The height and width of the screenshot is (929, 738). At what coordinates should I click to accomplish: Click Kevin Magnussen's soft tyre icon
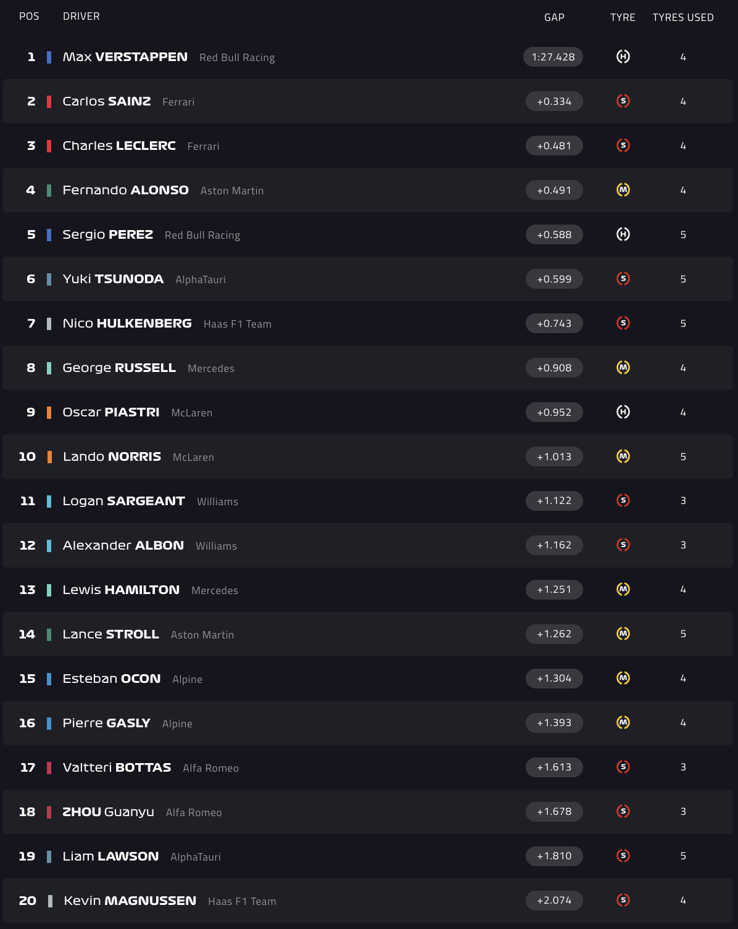click(x=623, y=900)
